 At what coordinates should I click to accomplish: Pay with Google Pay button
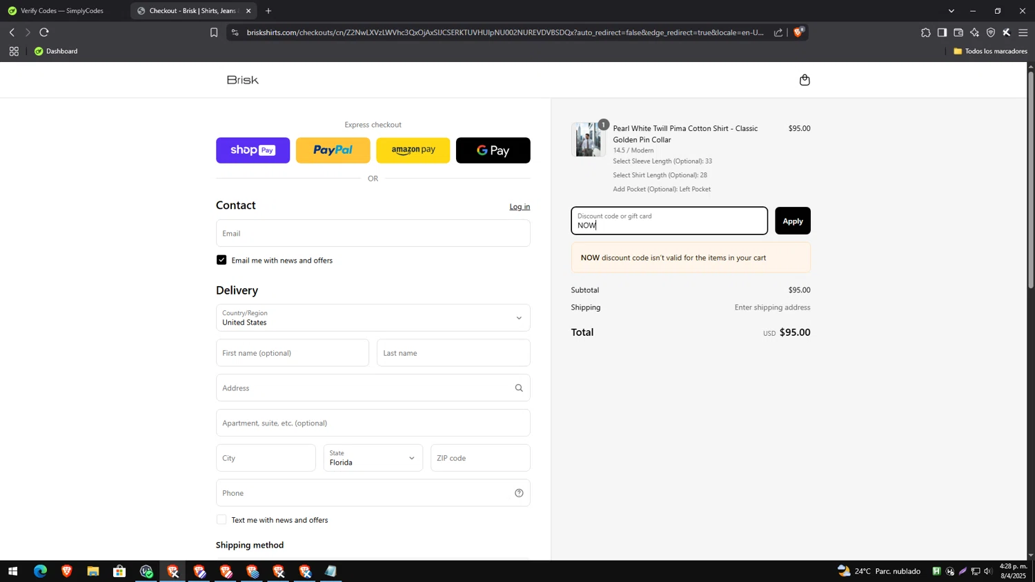[493, 150]
